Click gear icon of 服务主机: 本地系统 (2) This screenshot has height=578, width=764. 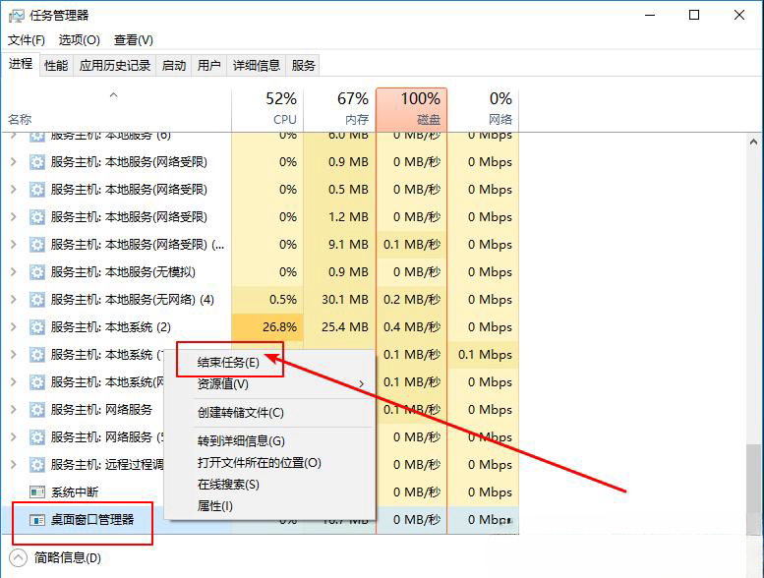[x=37, y=327]
